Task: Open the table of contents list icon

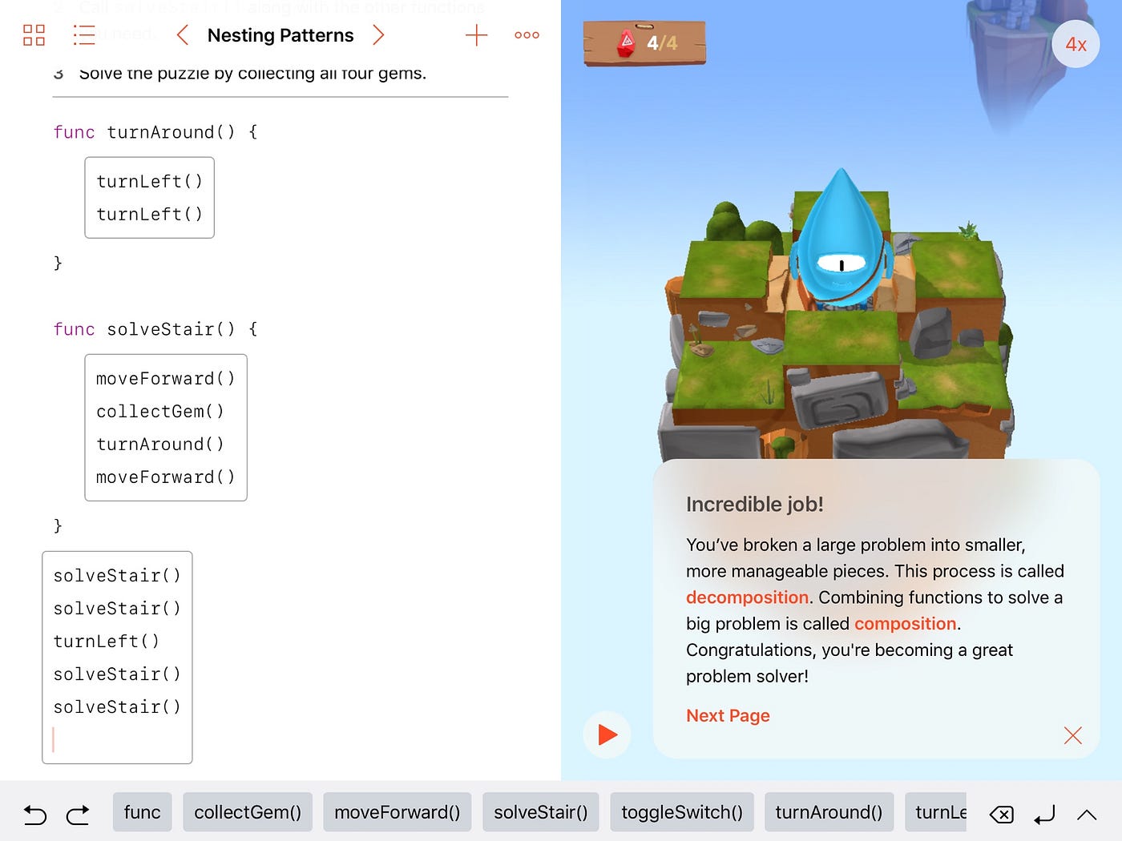Action: pos(84,35)
